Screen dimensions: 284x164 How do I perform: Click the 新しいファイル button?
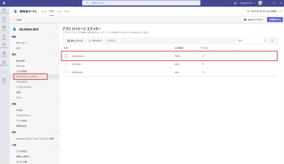click(x=75, y=41)
